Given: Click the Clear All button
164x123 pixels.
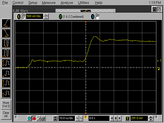Looking at the screenshot, I should [x=6, y=115].
